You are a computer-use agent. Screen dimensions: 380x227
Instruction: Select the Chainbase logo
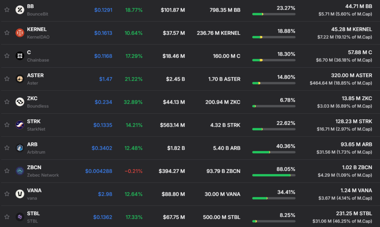tap(20, 56)
